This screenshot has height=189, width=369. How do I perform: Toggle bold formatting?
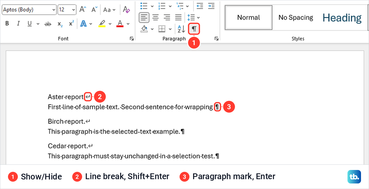(7, 24)
